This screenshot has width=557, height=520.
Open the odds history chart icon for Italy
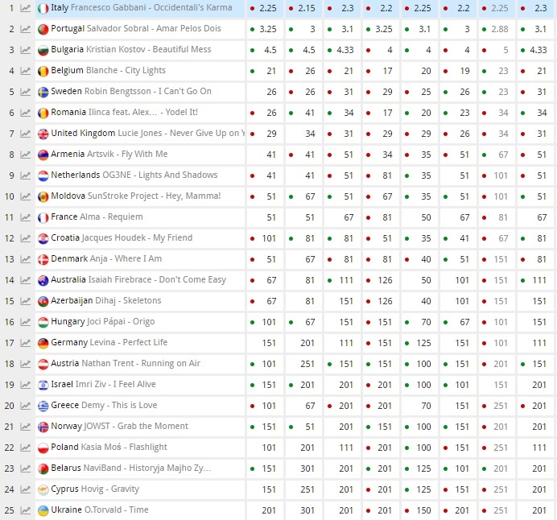pos(26,8)
